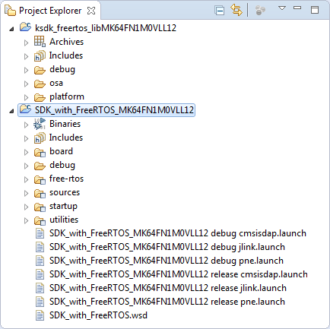Click debug folder icon in ksdk_freertos_lib project
330x329 pixels.
coord(40,70)
